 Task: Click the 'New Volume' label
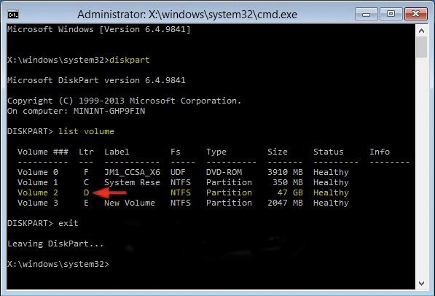(130, 203)
